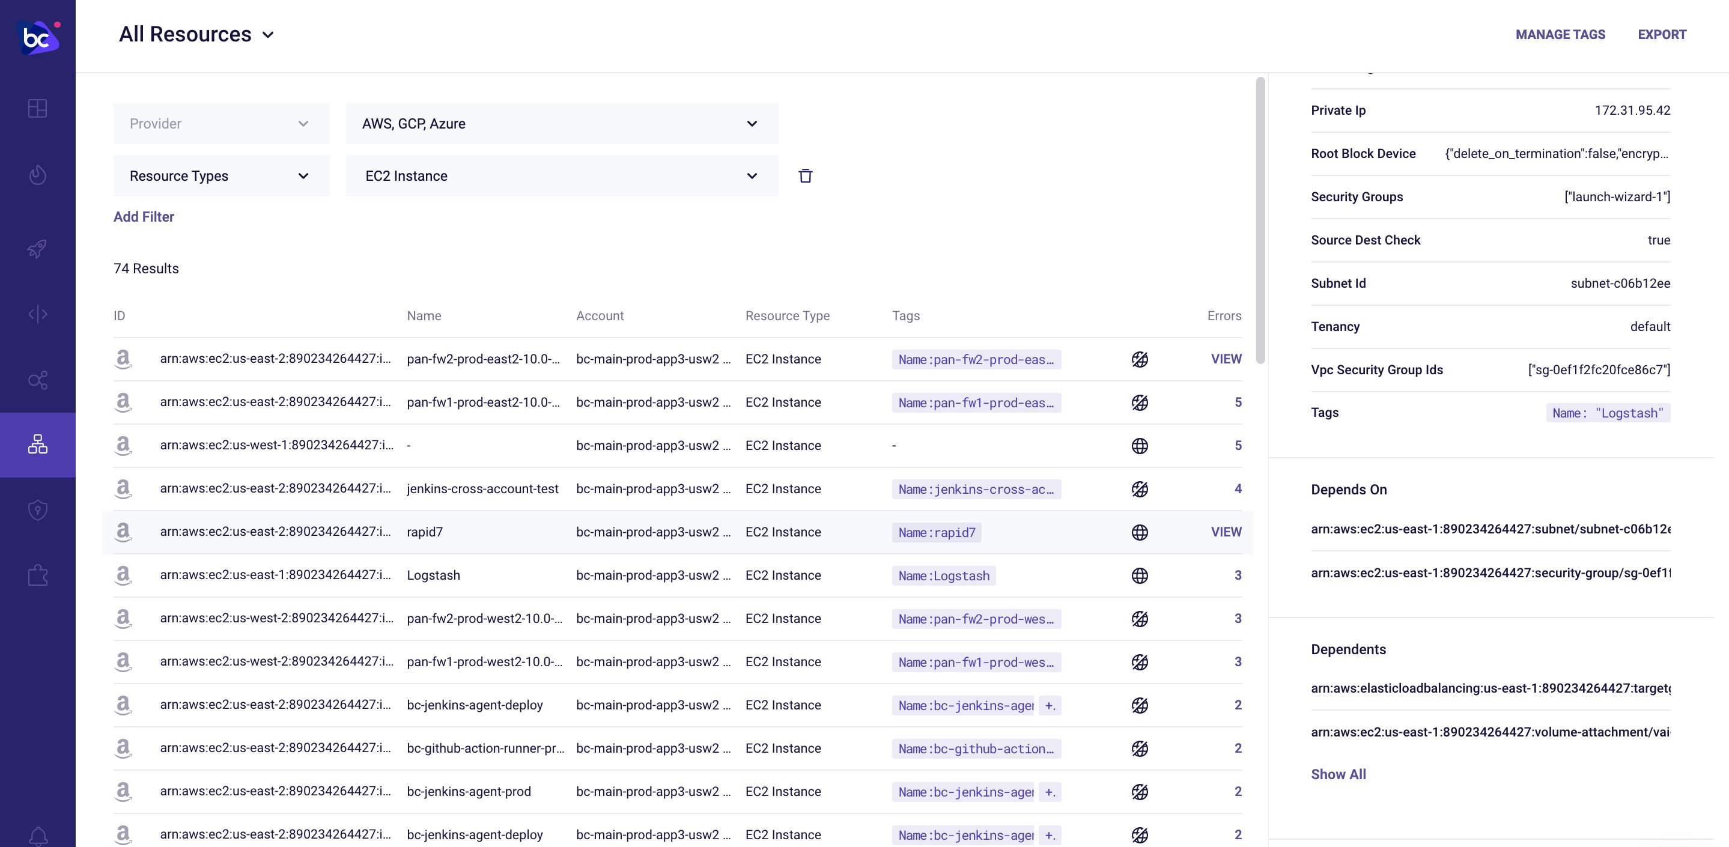The height and width of the screenshot is (847, 1729).
Task: Delete the Resource Types filter with the trash icon
Action: click(806, 176)
